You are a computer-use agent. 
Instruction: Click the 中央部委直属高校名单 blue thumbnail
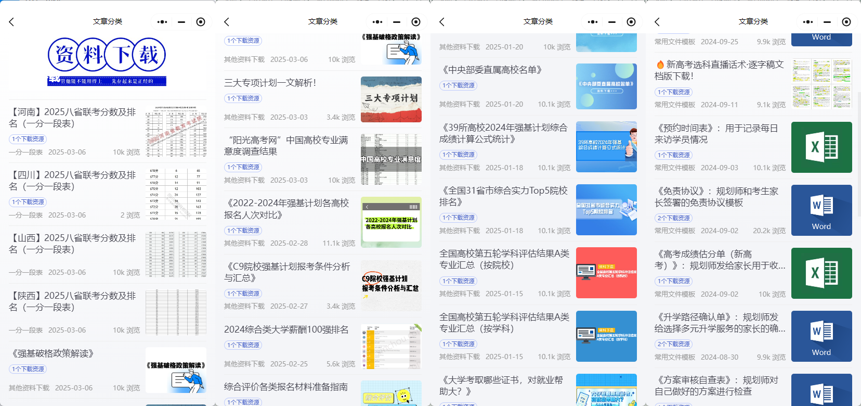click(x=606, y=86)
